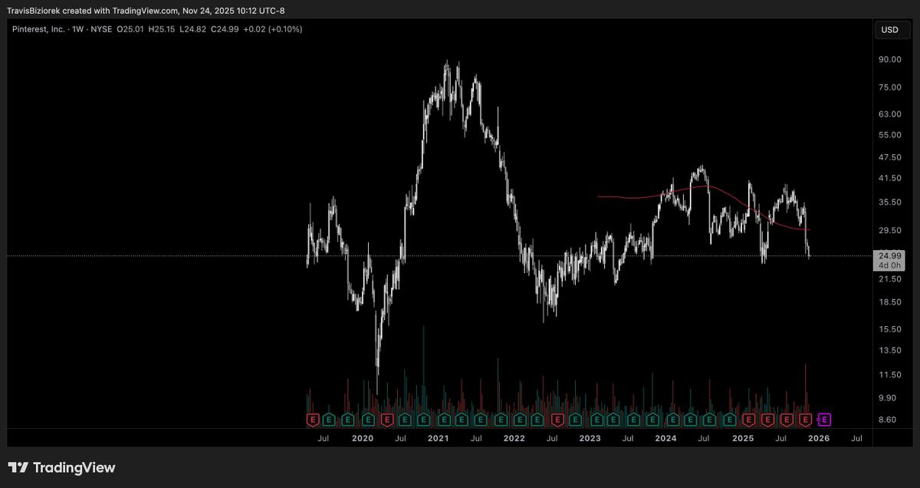Click the TravisBiziorek created with TradingView.com text
920x488 pixels.
[92, 11]
